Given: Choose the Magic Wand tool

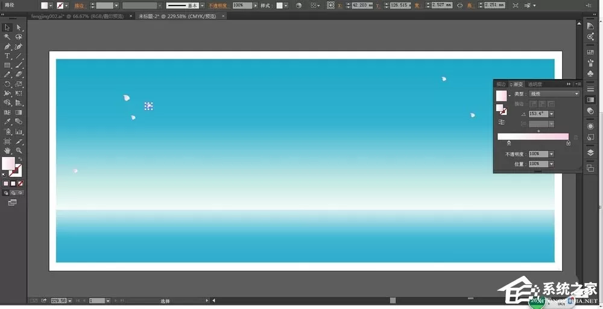Looking at the screenshot, I should [x=7, y=37].
